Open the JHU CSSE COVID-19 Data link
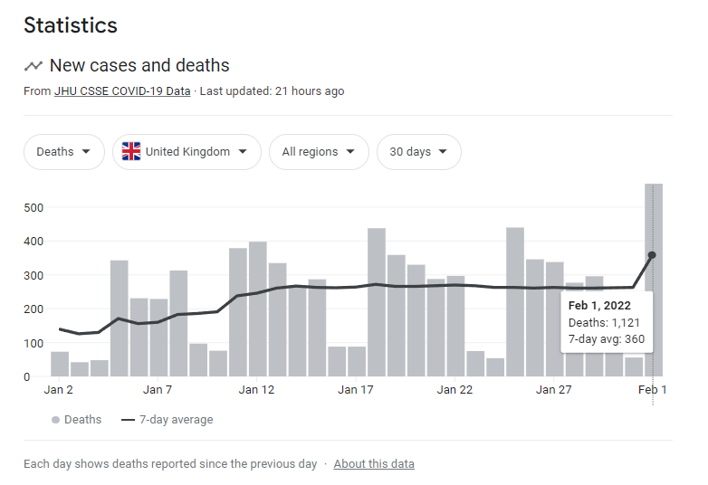708x485 pixels. pyautogui.click(x=122, y=90)
